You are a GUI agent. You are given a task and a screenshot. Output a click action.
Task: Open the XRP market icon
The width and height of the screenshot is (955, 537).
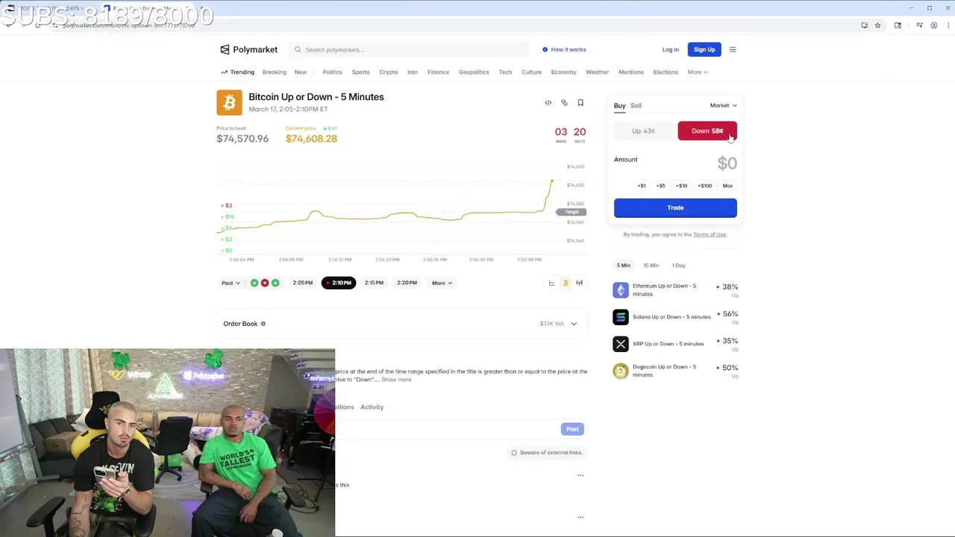[x=621, y=344]
